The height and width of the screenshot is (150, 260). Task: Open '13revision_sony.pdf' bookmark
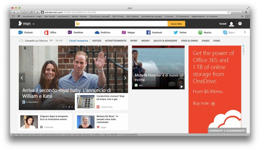pos(100,16)
